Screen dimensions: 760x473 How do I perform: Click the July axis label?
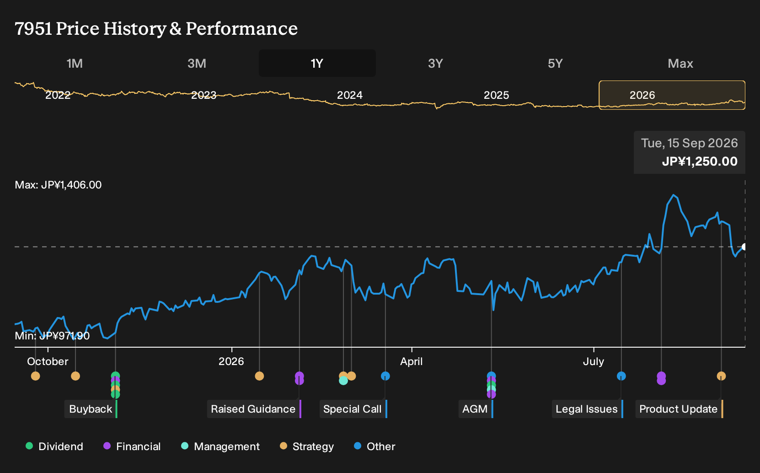click(594, 361)
